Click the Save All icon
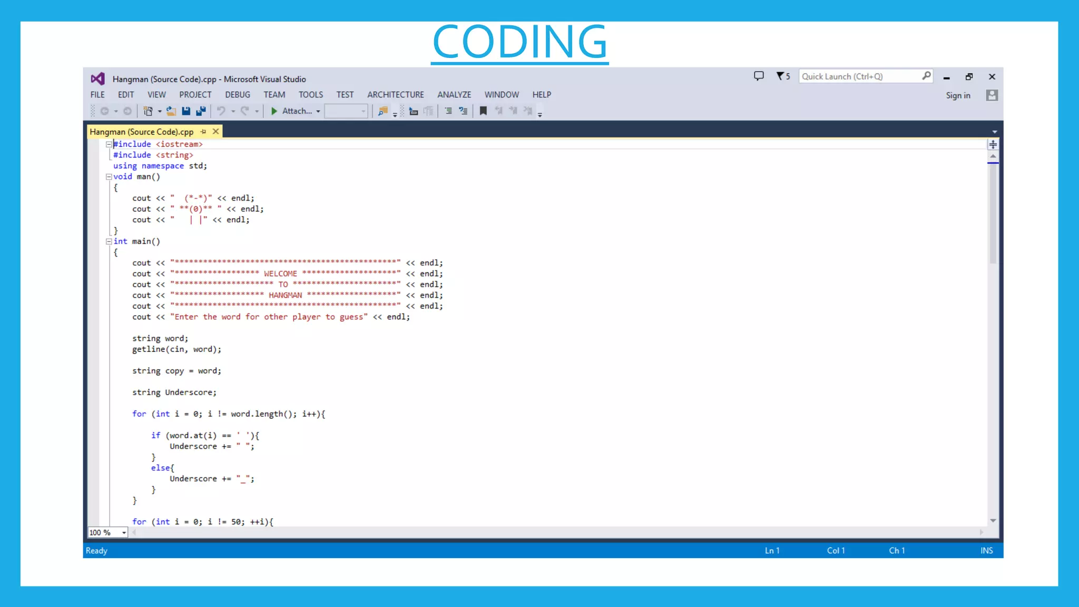Viewport: 1079px width, 607px height. [x=201, y=111]
